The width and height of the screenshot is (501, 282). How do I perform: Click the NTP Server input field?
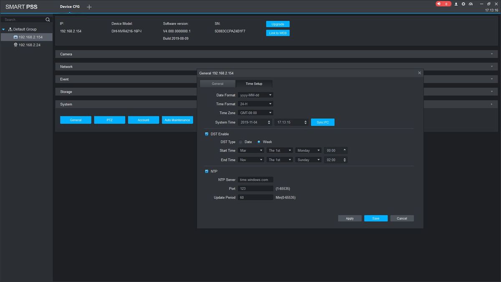[256, 180]
